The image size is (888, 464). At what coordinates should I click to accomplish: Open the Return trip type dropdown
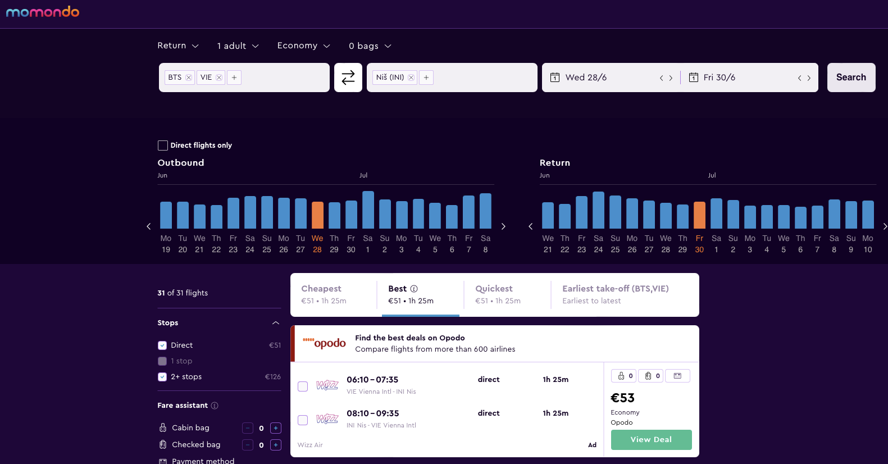(178, 46)
